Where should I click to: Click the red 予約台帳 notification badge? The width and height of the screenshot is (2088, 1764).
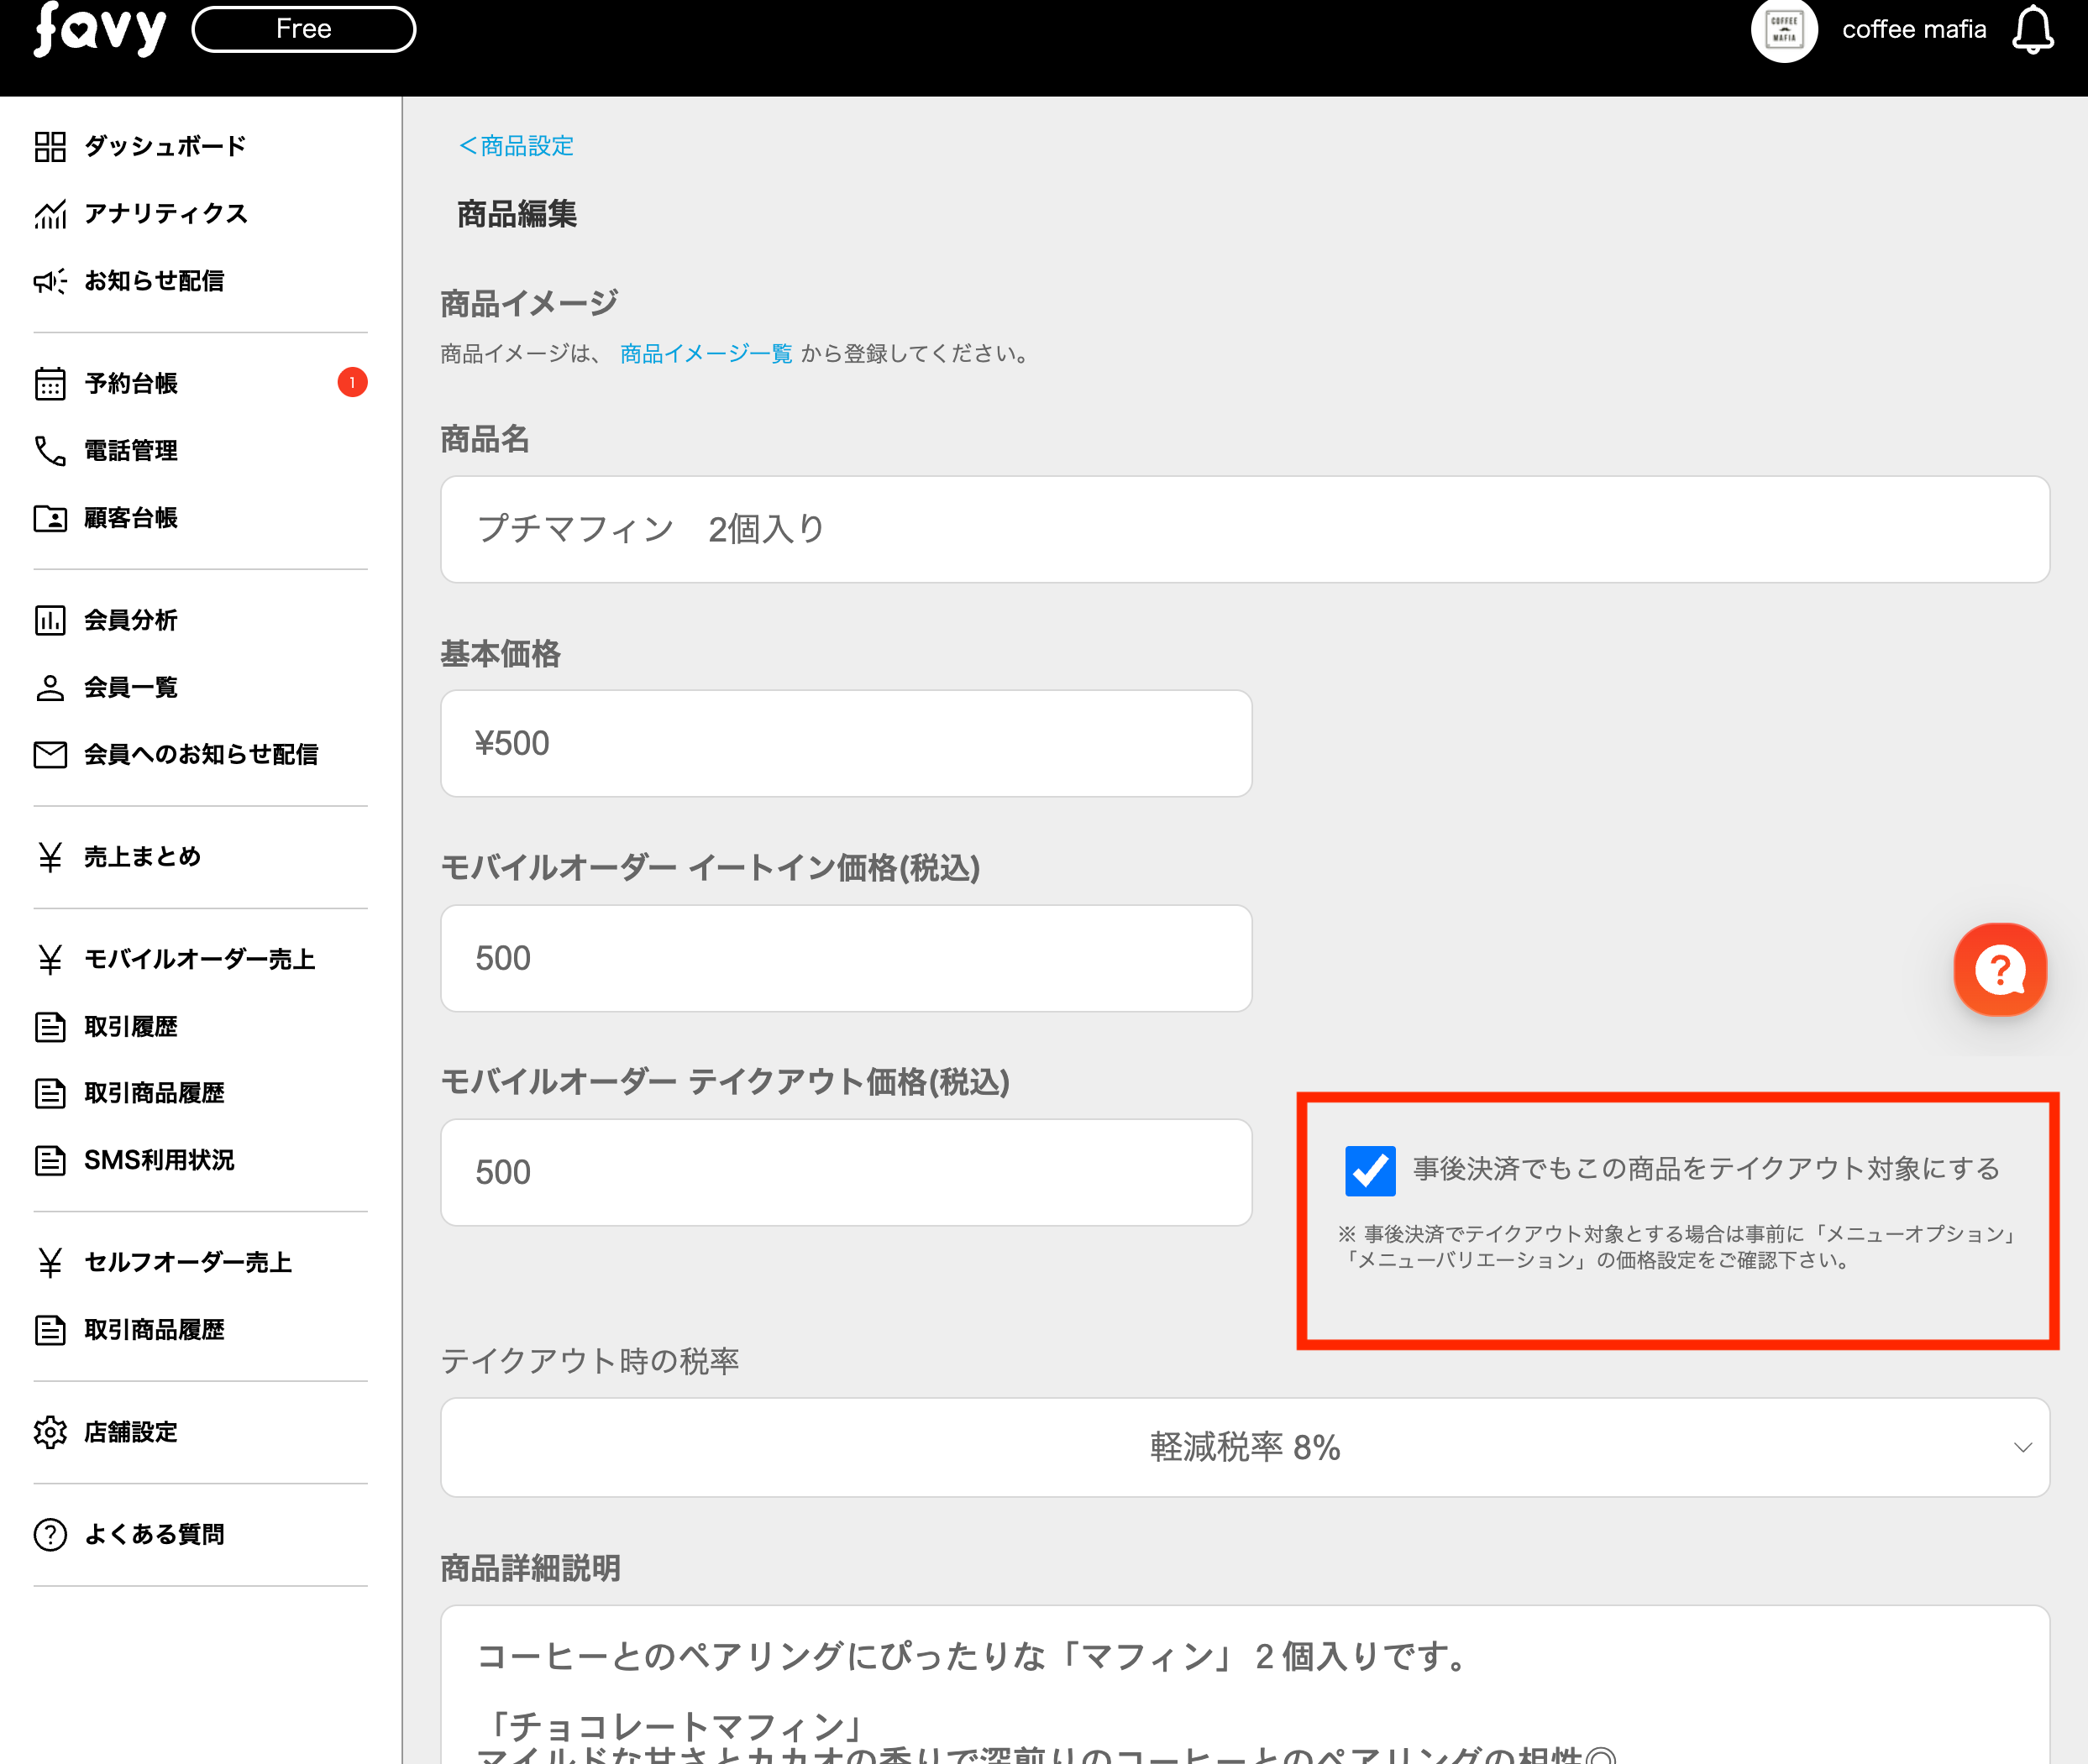pos(352,383)
